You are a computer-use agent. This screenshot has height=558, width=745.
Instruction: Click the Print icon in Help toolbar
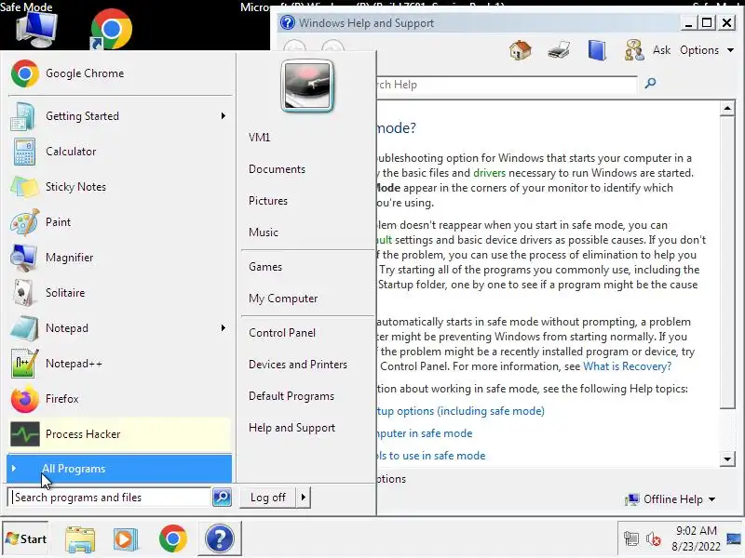point(559,50)
